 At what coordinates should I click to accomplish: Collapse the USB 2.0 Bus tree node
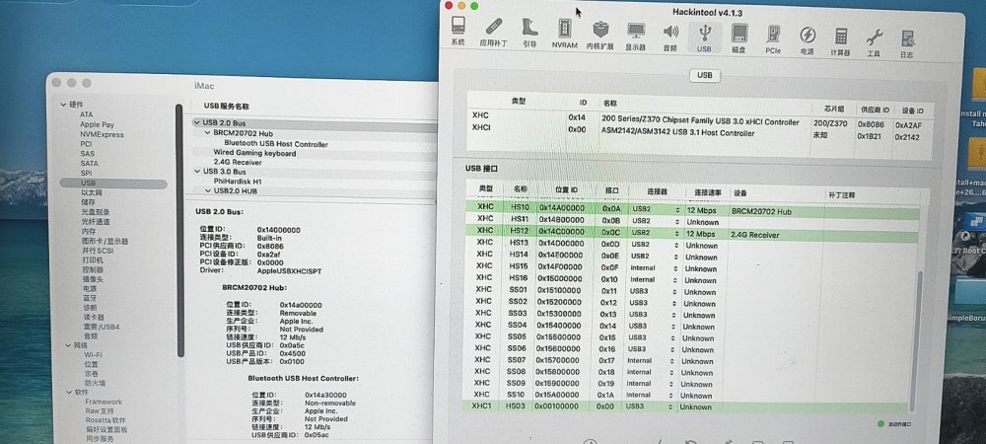197,122
